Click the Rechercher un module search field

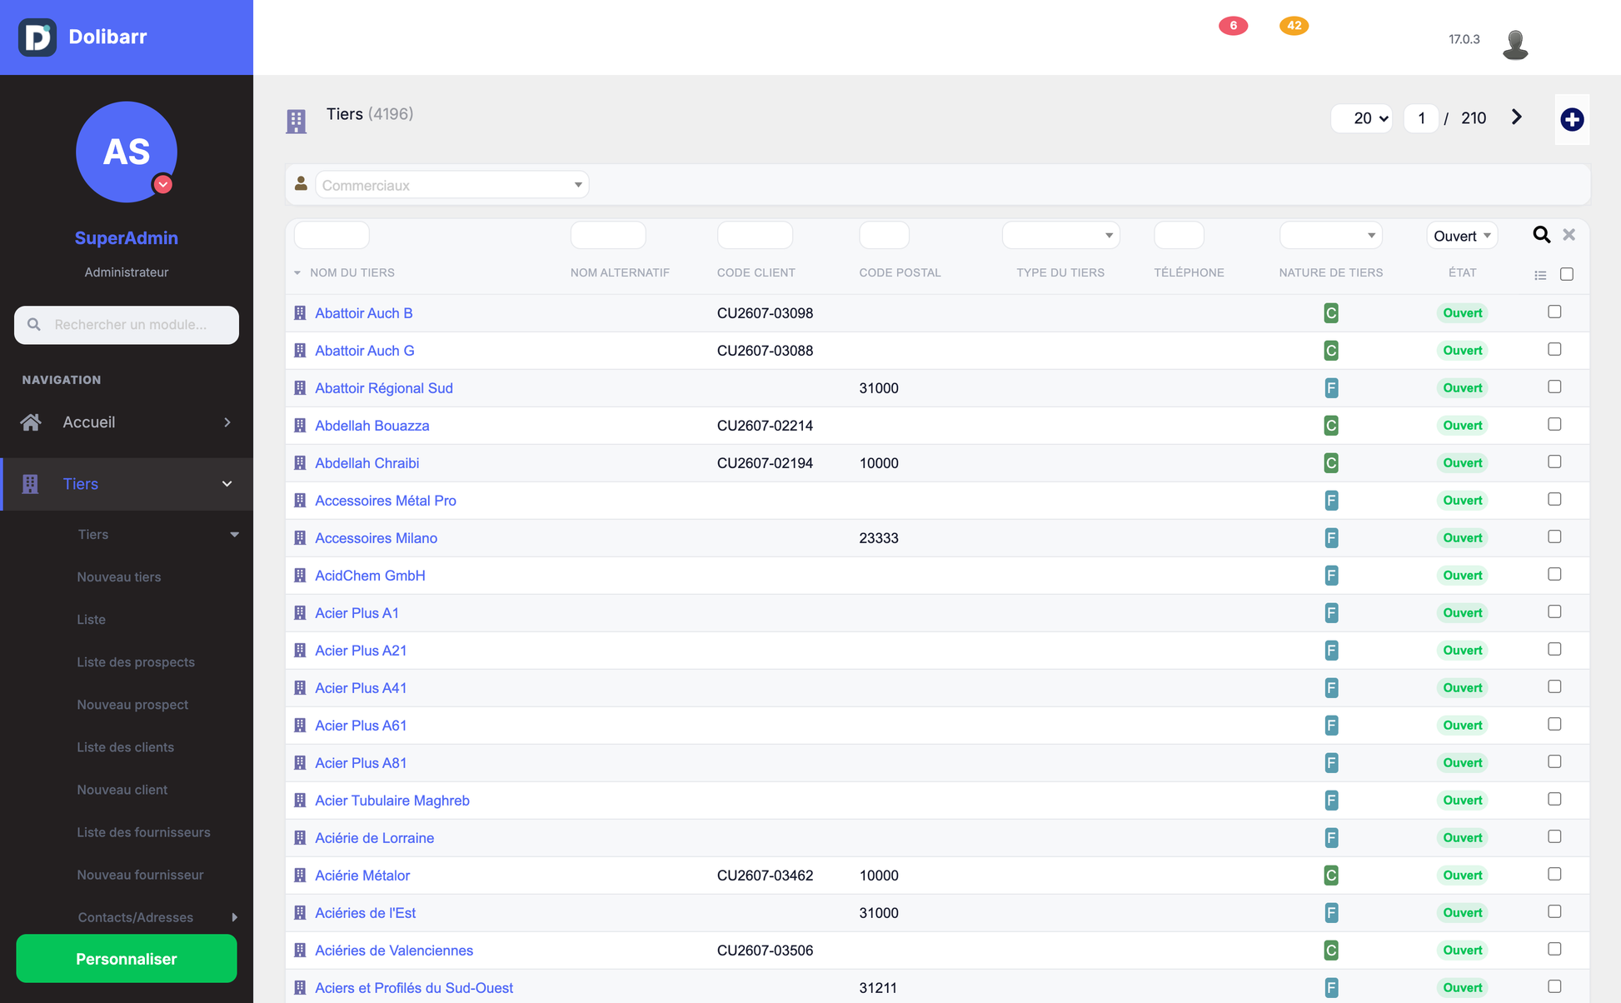[x=127, y=325]
